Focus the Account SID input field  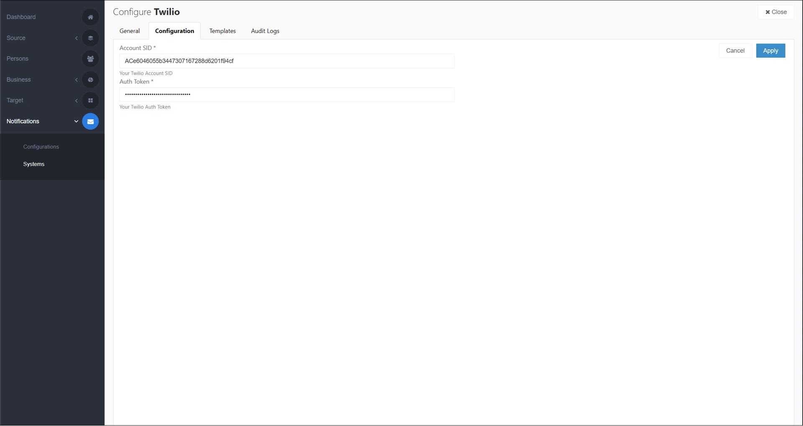[287, 61]
